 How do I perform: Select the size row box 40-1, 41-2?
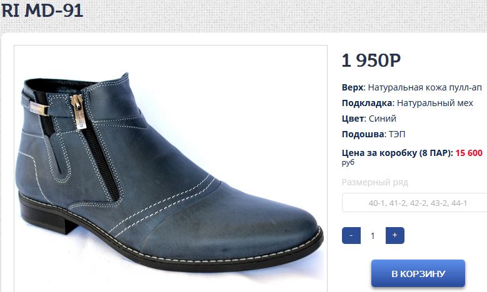tap(414, 203)
